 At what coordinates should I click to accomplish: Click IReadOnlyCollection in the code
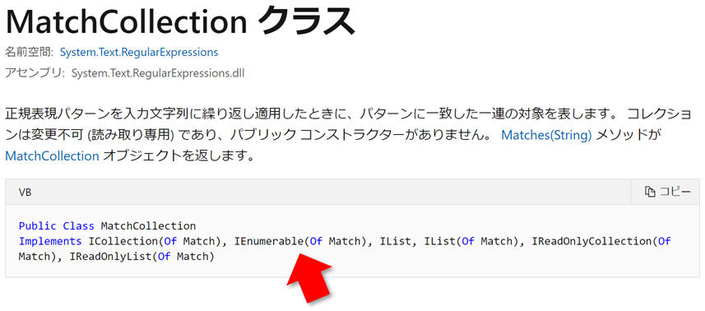coord(591,241)
